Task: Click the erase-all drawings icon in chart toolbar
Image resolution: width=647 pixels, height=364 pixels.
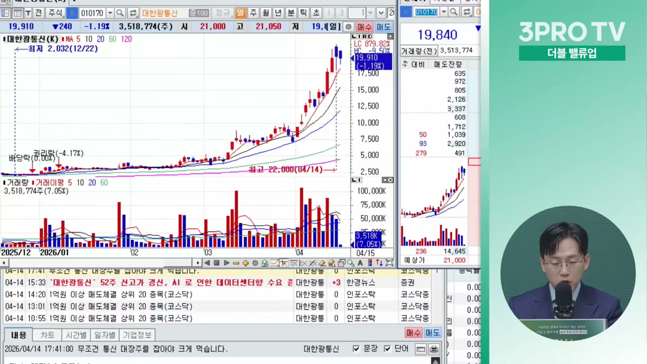Action: point(332,263)
